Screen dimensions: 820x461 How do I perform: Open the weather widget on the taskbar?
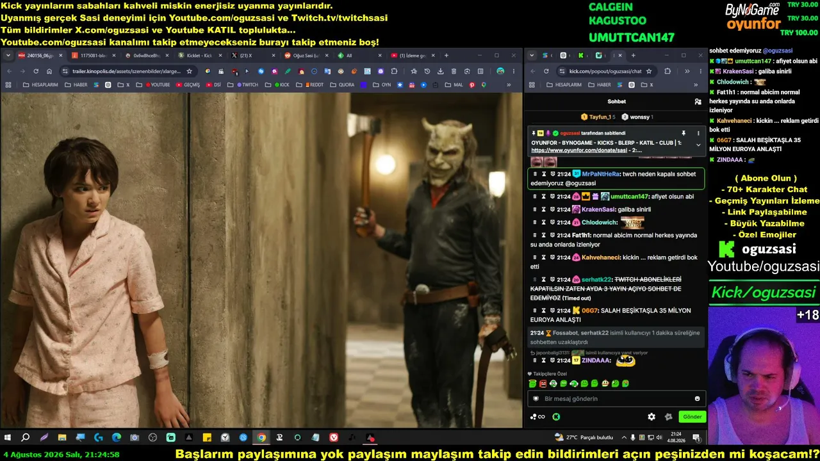pyautogui.click(x=585, y=437)
